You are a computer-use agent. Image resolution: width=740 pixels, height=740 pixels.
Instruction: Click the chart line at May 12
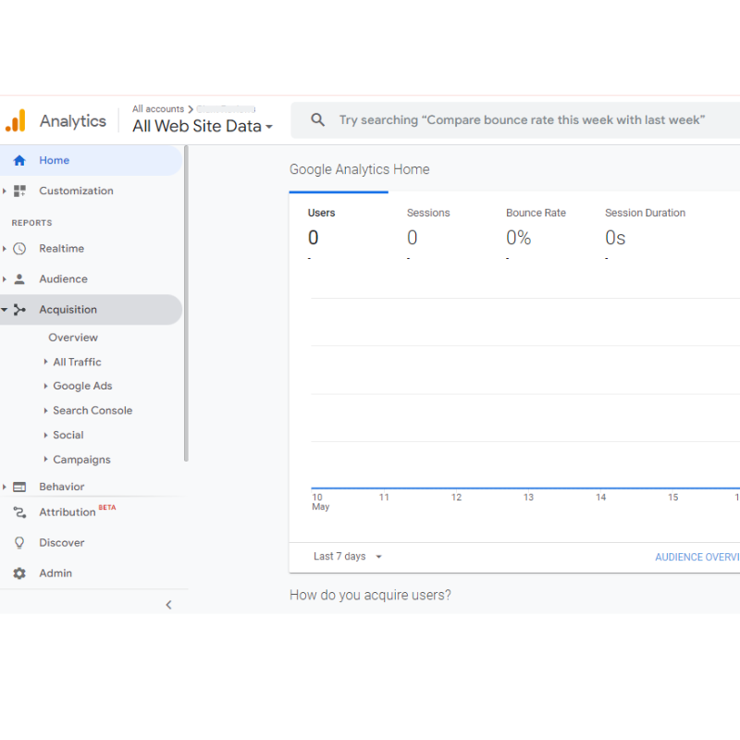pos(456,488)
